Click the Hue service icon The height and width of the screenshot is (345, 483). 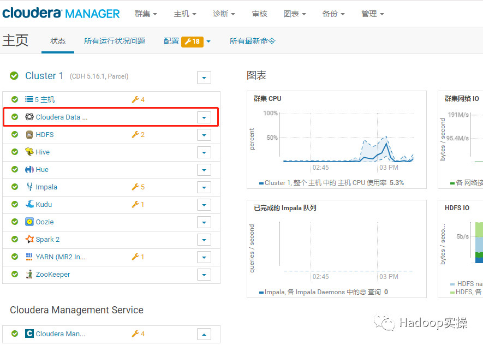29,169
